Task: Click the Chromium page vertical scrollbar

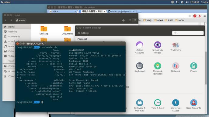Action: 206,68
